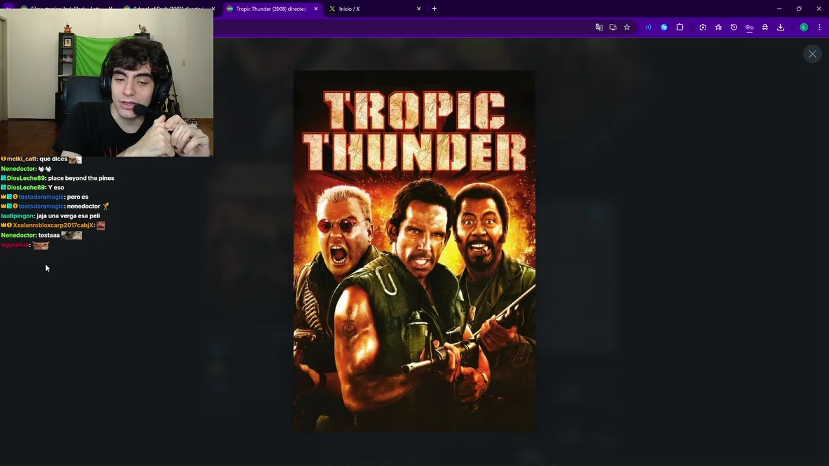The height and width of the screenshot is (466, 829).
Task: Click tostadoramagic's 'nenedoctor' chat message
Action: tap(84, 206)
